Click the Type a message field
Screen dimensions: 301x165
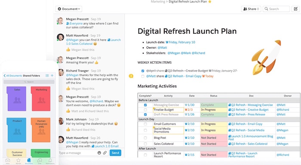point(77,153)
